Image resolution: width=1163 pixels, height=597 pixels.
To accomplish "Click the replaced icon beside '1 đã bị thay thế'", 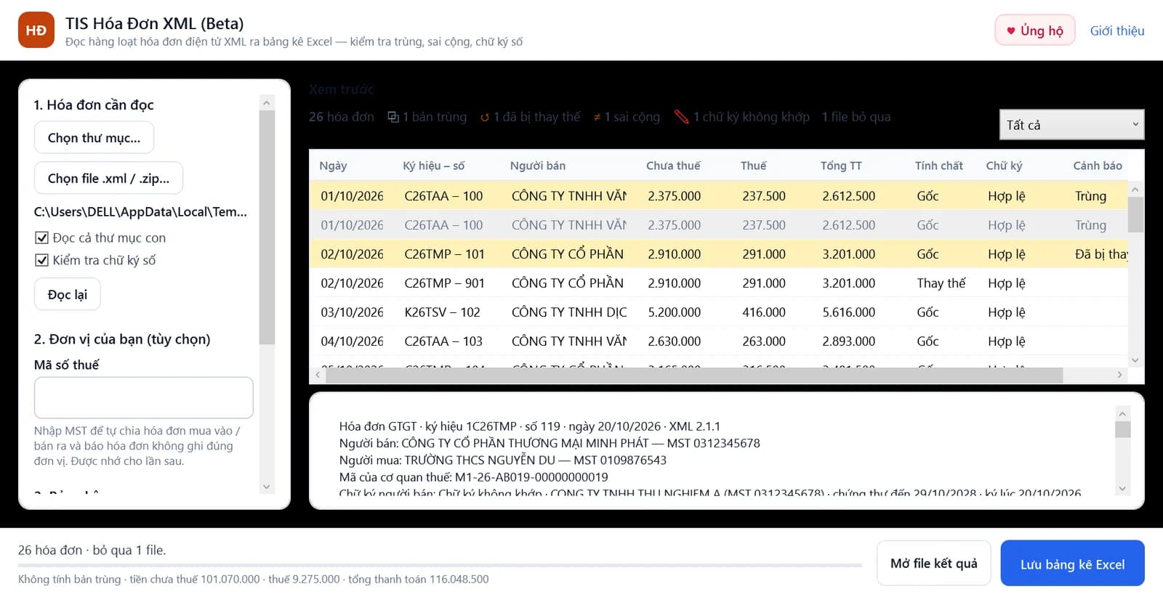I will [485, 117].
